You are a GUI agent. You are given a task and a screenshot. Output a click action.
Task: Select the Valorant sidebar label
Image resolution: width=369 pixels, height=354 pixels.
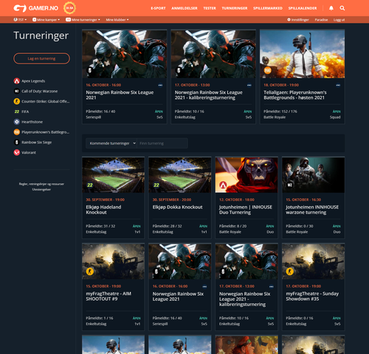coord(29,152)
